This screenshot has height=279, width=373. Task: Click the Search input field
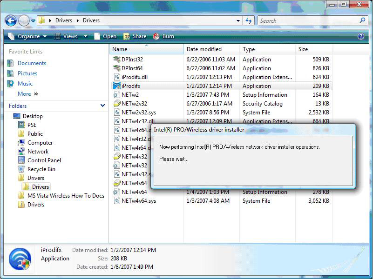point(308,21)
